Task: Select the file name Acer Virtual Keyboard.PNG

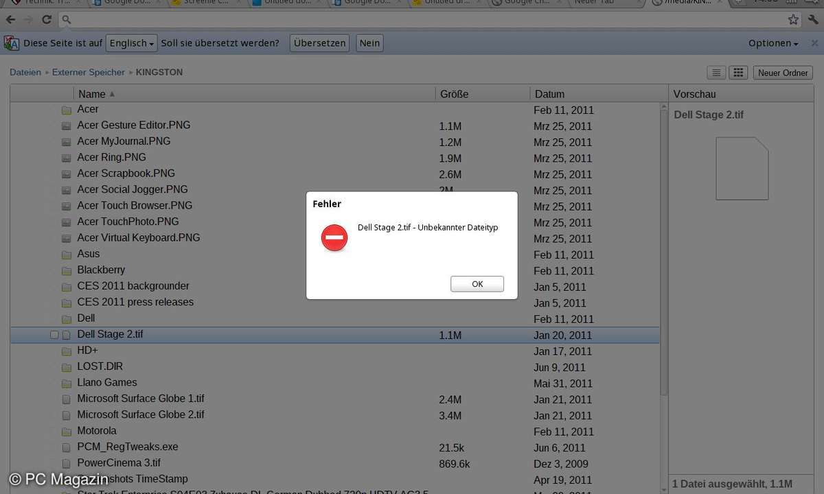Action: point(139,237)
